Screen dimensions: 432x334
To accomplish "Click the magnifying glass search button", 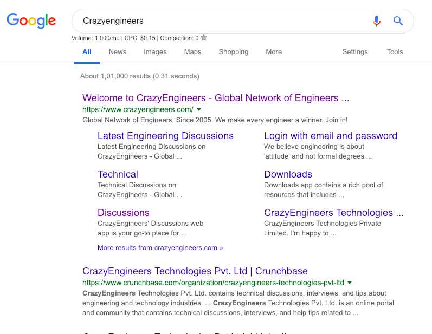I will pos(398,21).
